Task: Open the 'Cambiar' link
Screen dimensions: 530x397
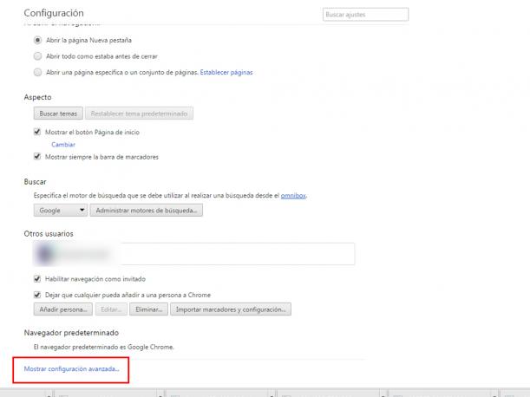Action: point(63,145)
